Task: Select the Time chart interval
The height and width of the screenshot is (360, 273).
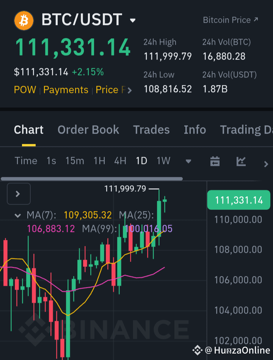Action: 26,161
